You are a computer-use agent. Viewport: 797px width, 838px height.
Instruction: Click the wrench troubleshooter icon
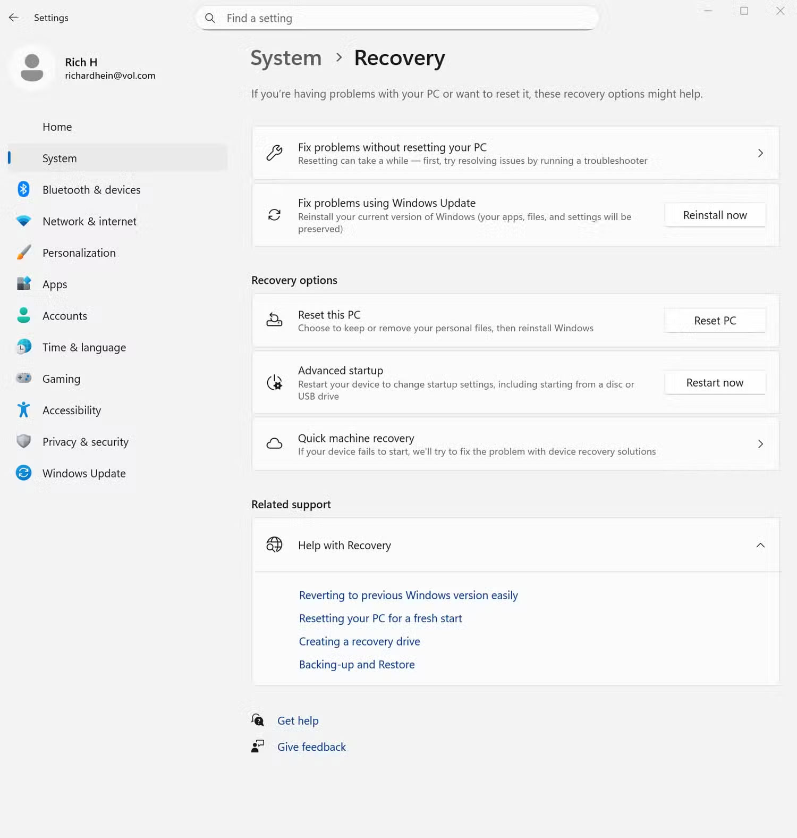(x=274, y=153)
